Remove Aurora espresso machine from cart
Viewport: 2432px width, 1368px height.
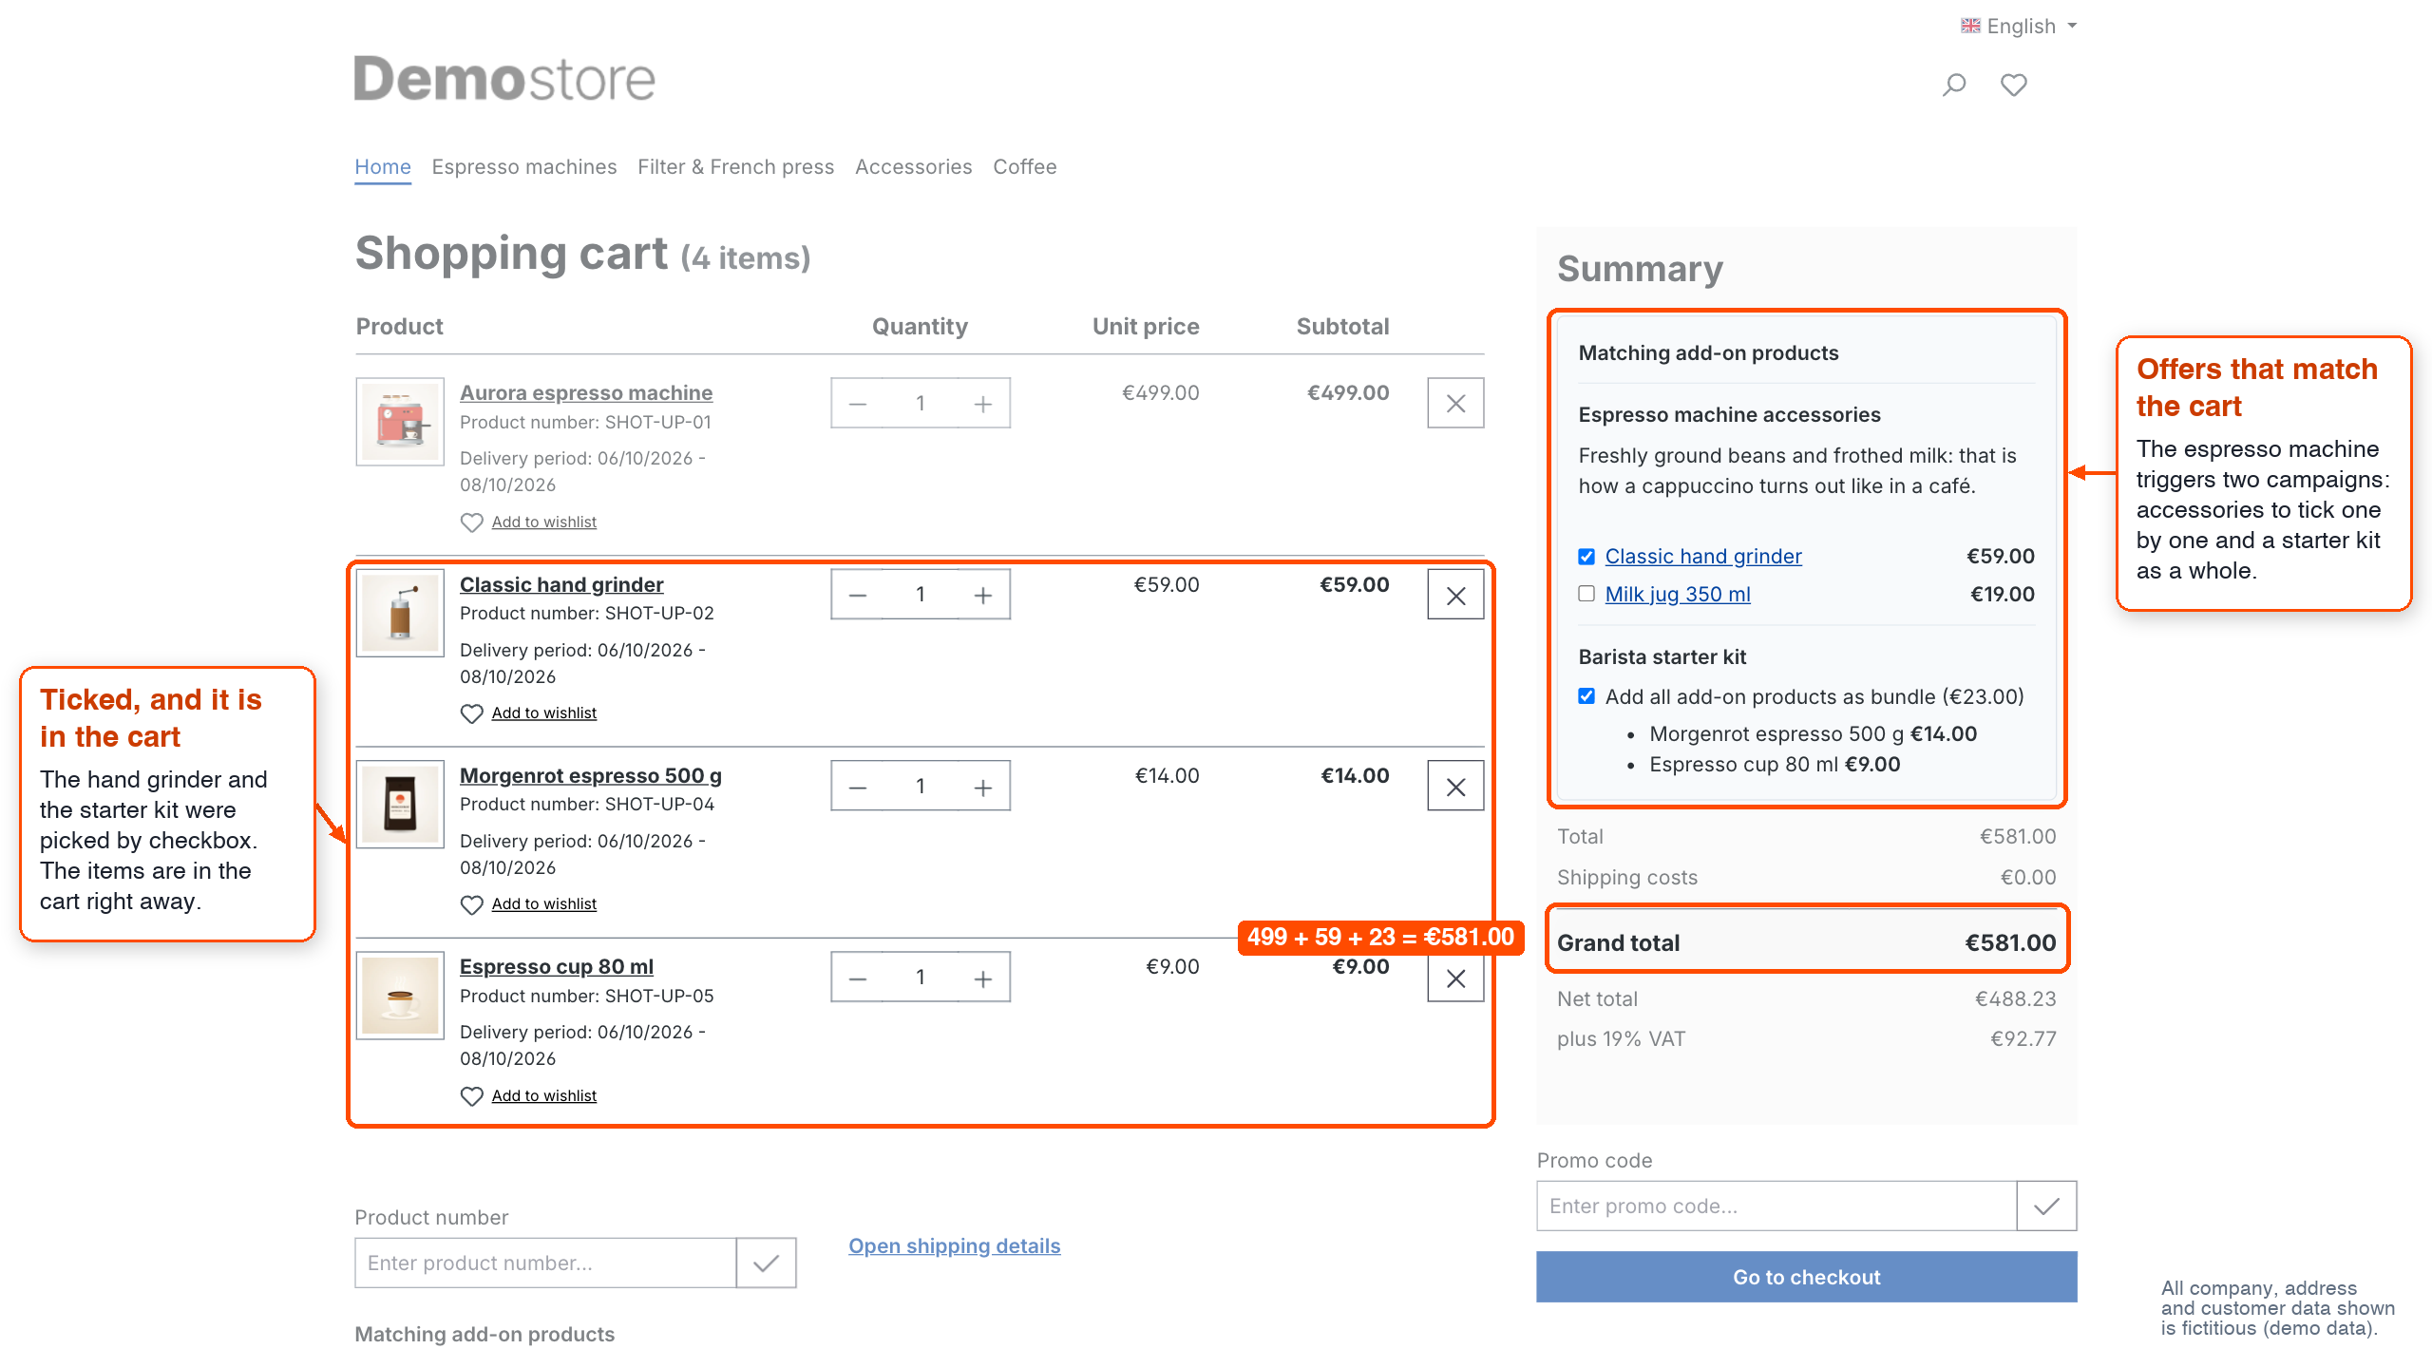[x=1455, y=404]
